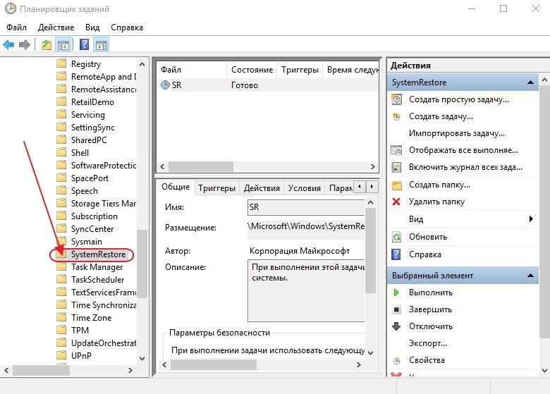Click the Файл column header in task list
Viewport: 550px width, 394px height.
[x=192, y=70]
